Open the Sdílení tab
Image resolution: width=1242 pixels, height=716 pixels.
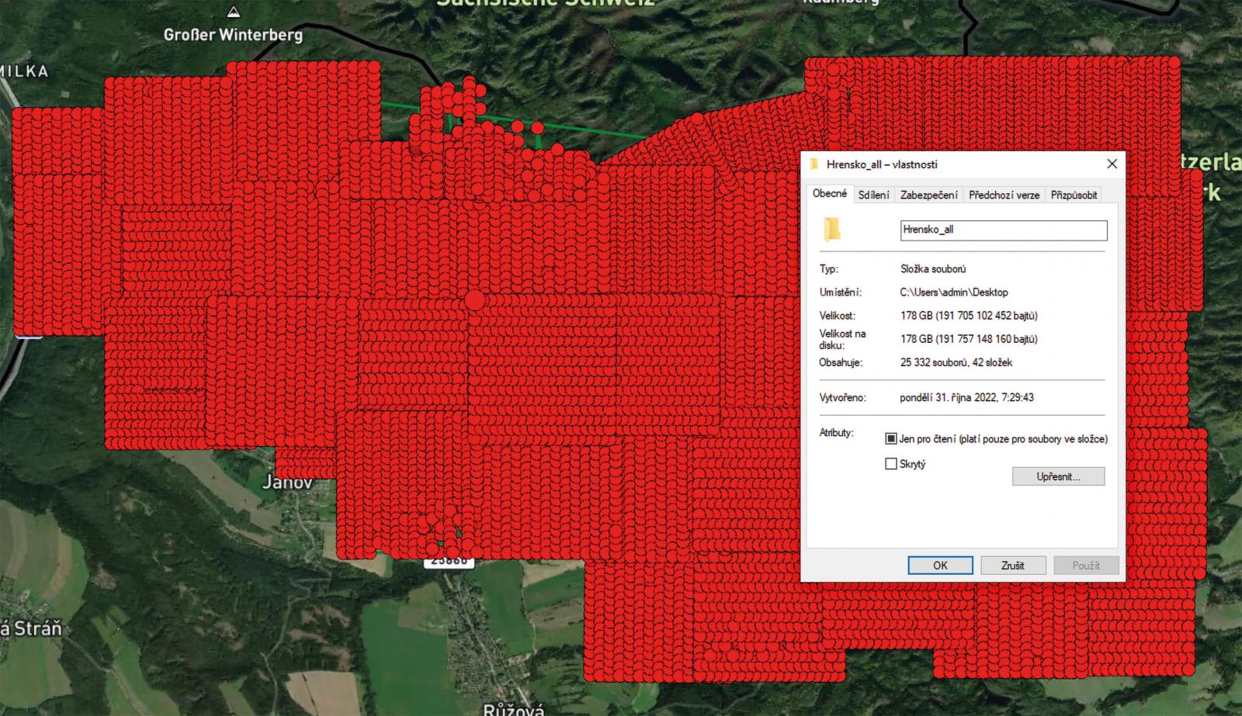click(x=874, y=195)
